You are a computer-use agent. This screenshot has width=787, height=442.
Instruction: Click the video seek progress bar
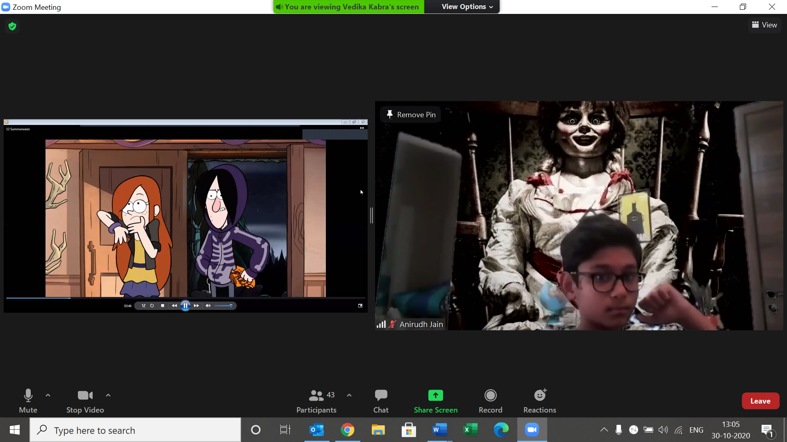[185, 298]
